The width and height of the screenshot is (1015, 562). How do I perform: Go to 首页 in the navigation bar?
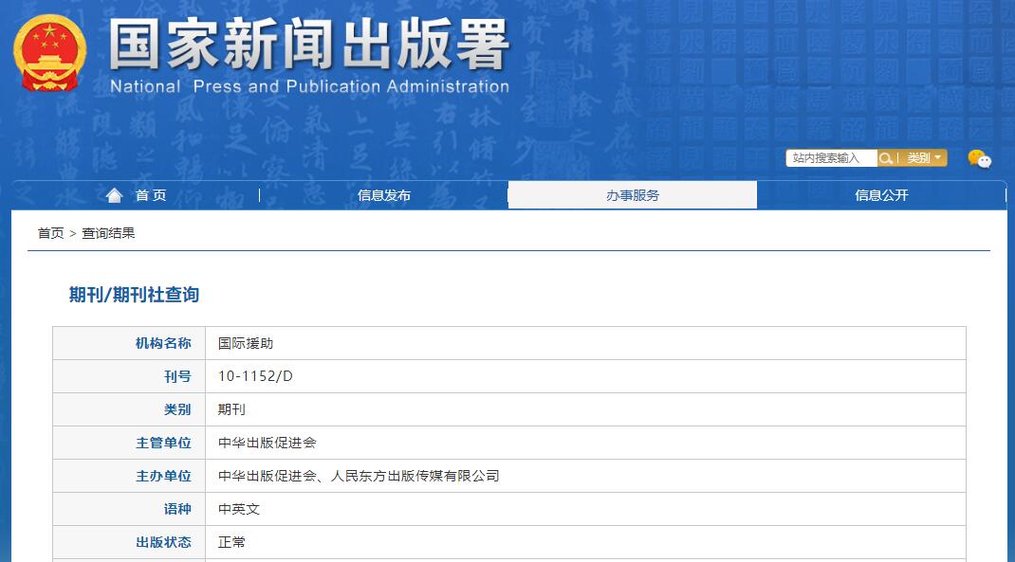[151, 195]
